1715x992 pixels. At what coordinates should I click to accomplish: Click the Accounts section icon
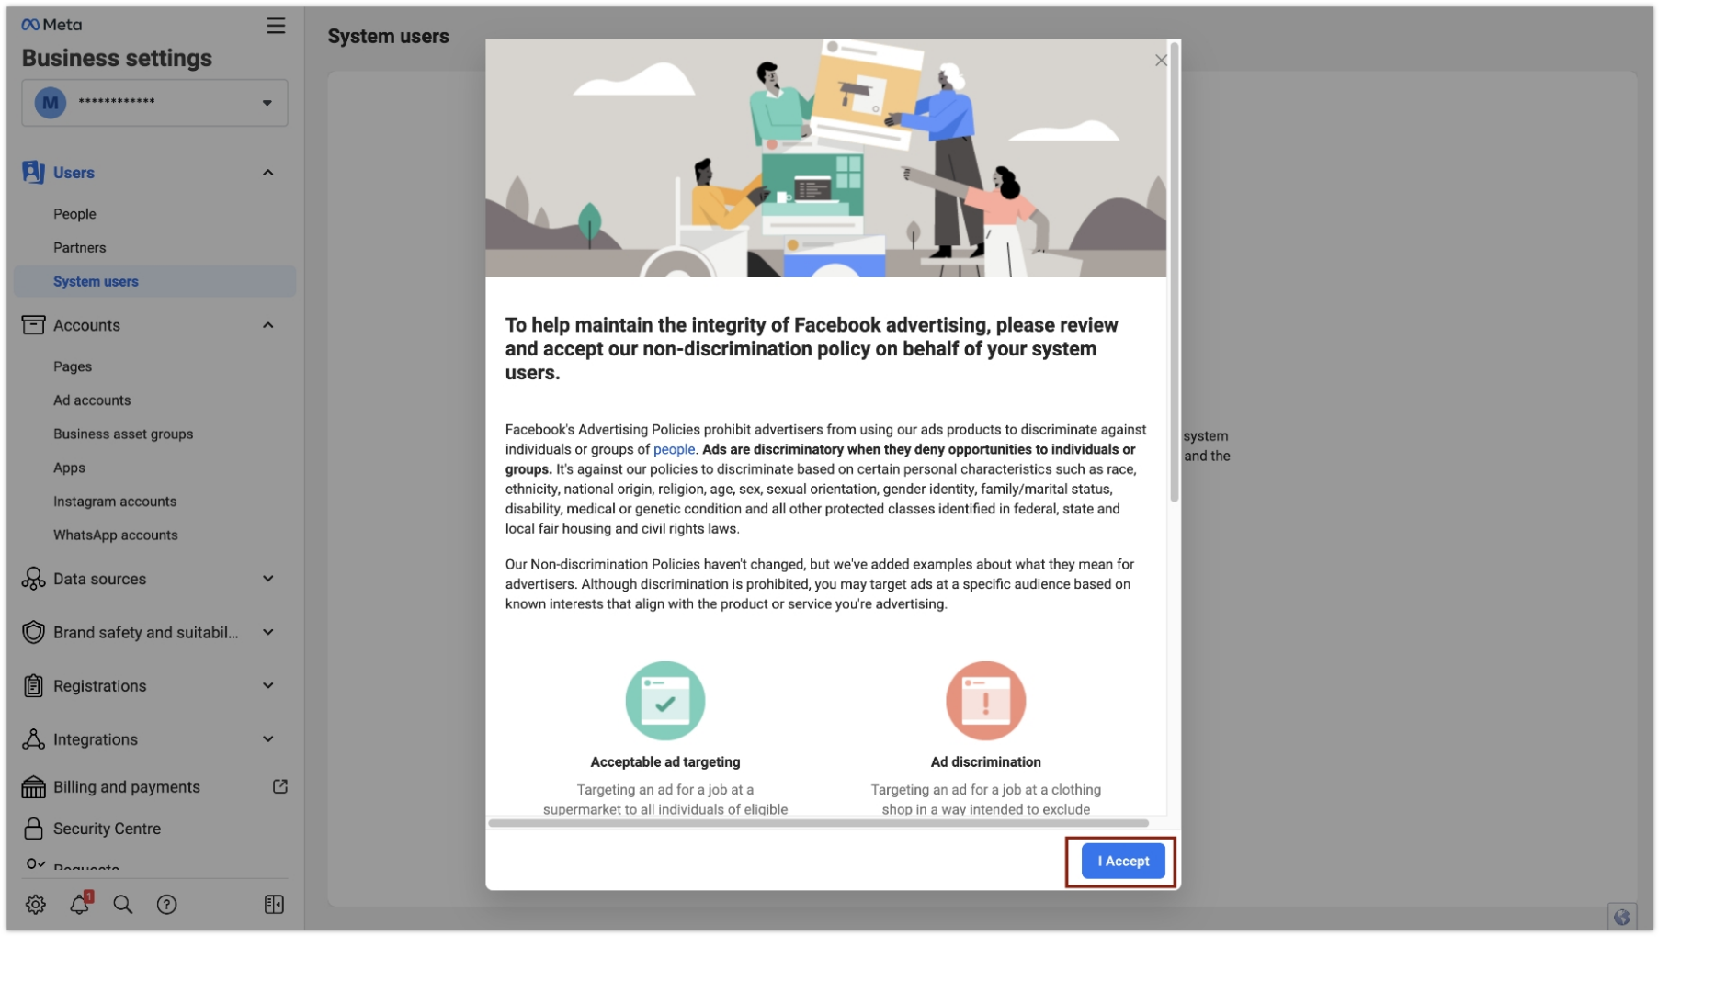[33, 325]
